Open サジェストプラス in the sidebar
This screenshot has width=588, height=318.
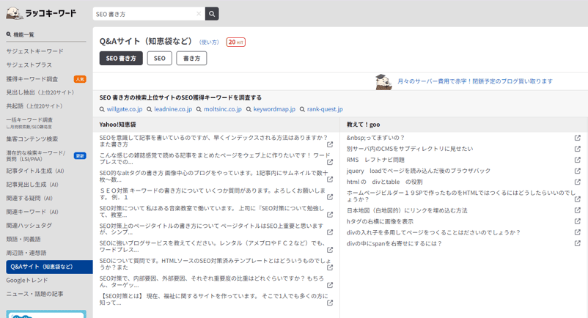[29, 64]
